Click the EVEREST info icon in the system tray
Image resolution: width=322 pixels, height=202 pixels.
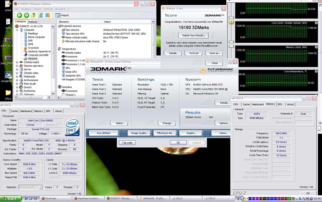pyautogui.click(x=293, y=199)
